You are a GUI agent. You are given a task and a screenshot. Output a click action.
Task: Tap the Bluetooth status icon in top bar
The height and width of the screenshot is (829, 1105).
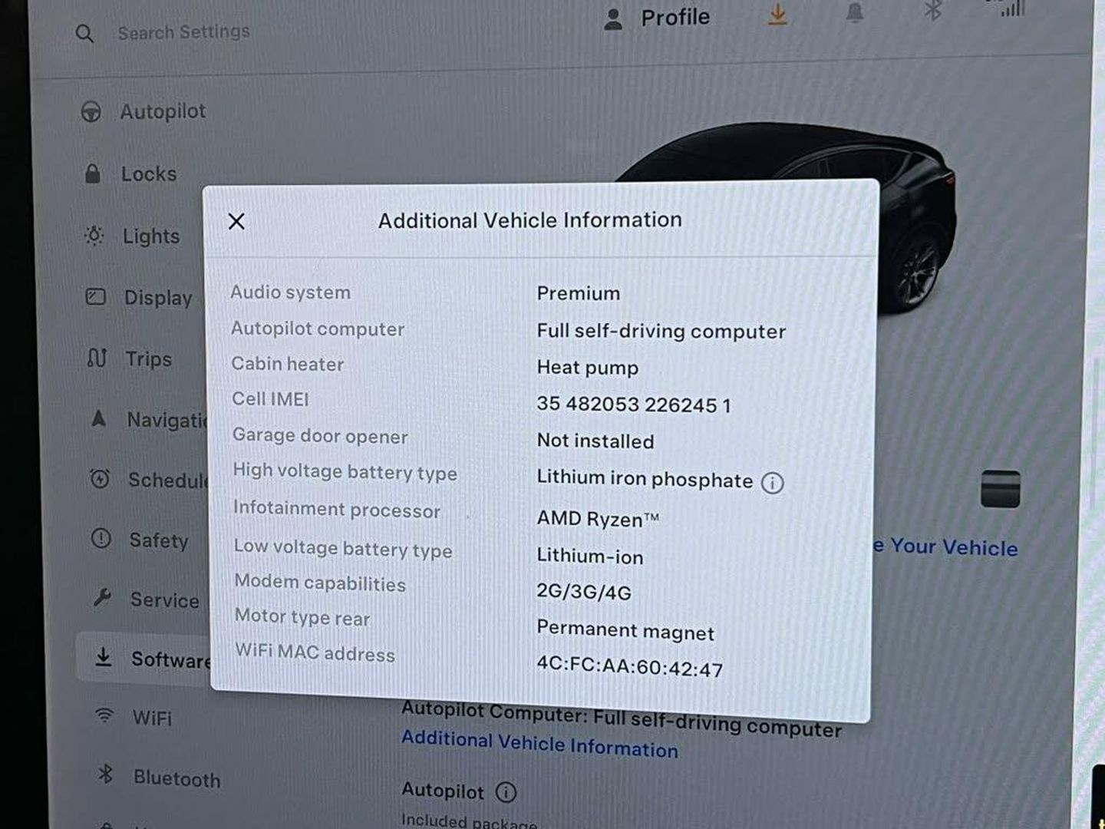[x=932, y=11]
